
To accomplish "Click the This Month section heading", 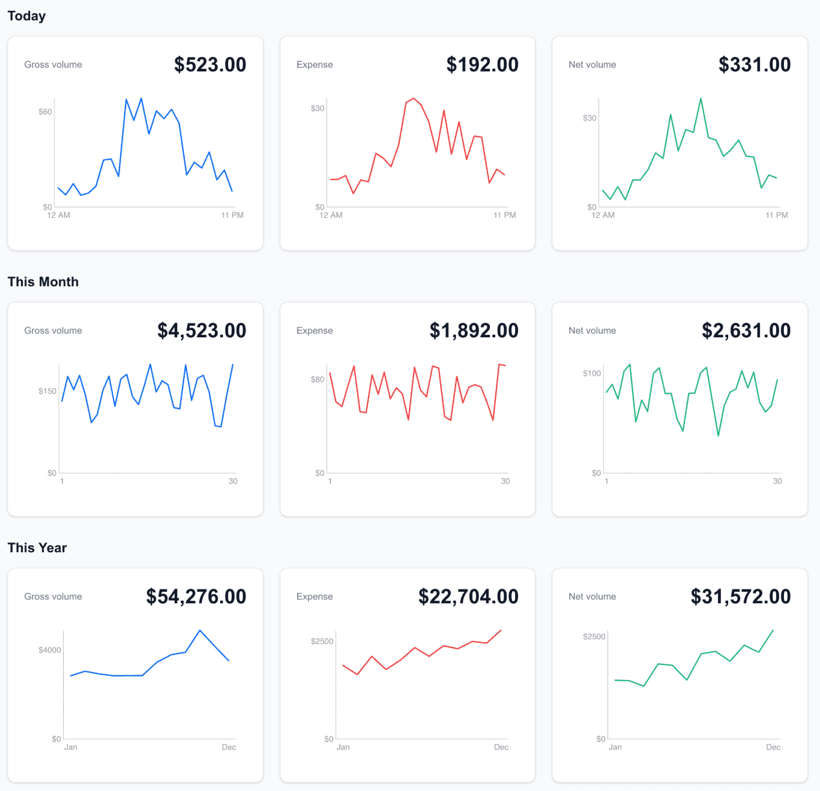I will [43, 281].
